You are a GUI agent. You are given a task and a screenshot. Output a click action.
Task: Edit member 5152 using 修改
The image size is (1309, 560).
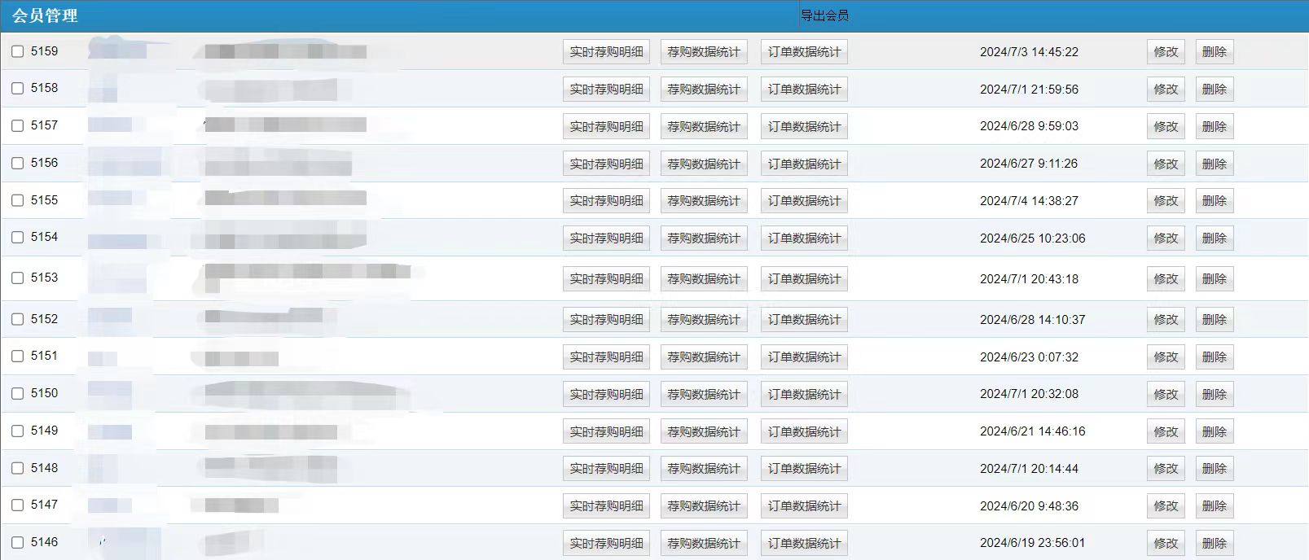1166,320
